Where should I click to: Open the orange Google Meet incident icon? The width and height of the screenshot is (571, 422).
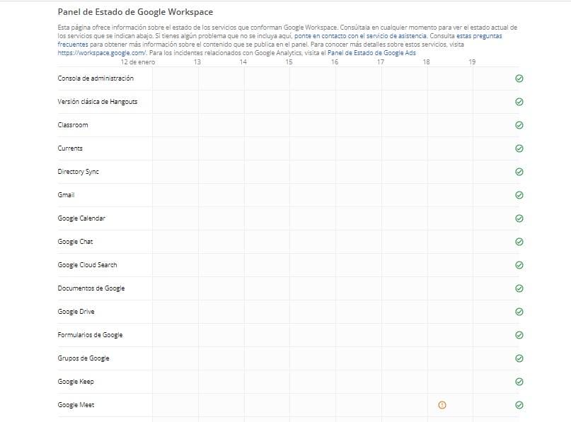(x=442, y=405)
